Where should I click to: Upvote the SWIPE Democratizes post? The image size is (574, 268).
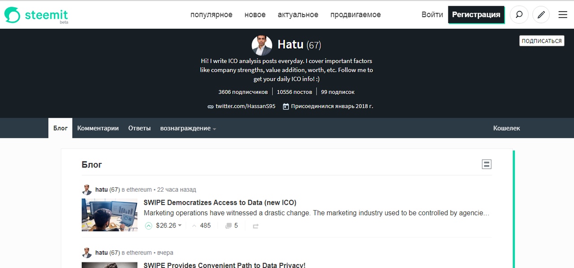tap(148, 226)
